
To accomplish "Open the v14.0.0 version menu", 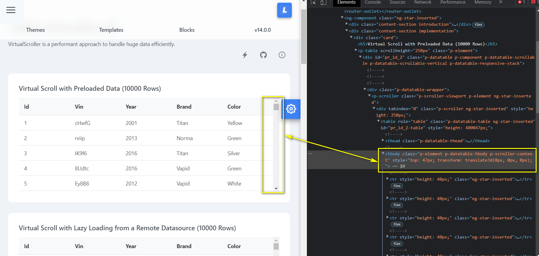I will click(262, 30).
